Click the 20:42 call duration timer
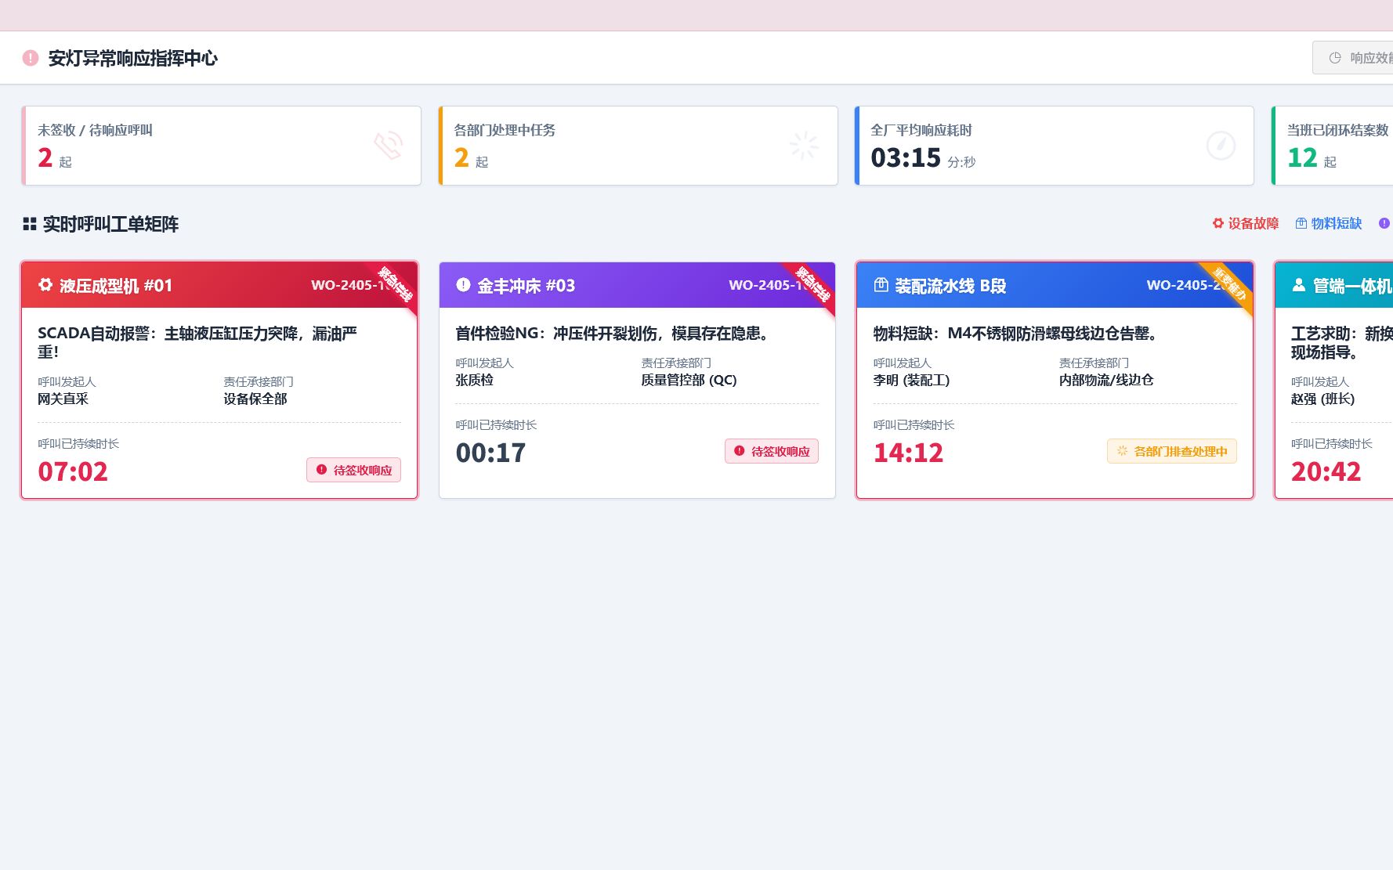This screenshot has height=870, width=1393. coord(1326,471)
